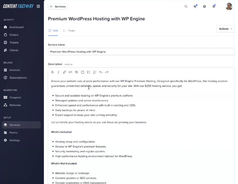Open search with the magnifier icon
The width and height of the screenshot is (238, 184).
(x=186, y=6)
